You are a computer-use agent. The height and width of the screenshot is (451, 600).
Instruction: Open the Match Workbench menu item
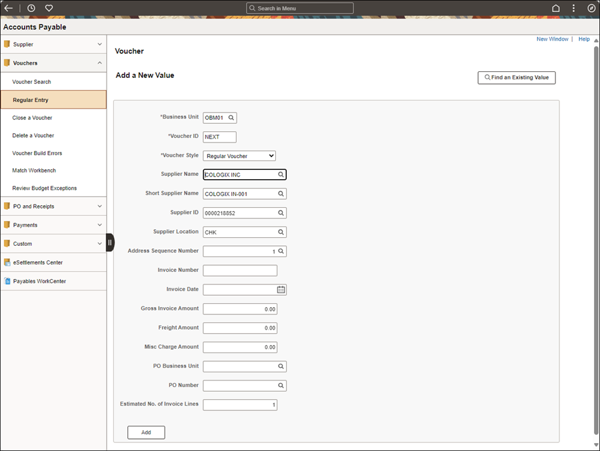[35, 171]
